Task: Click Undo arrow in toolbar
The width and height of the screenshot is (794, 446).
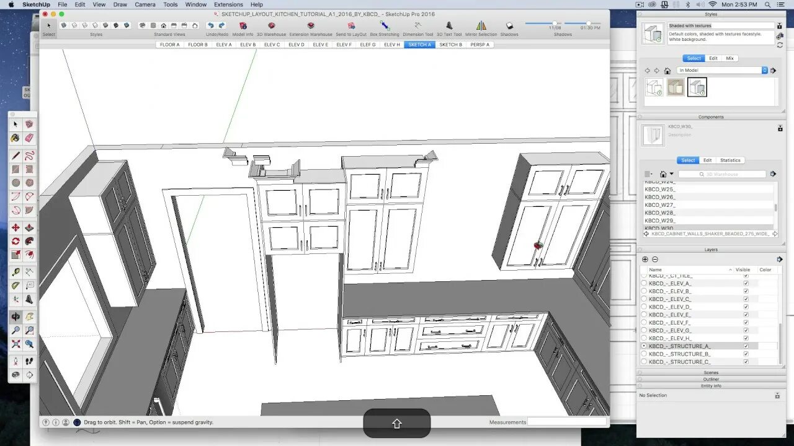Action: pos(210,25)
